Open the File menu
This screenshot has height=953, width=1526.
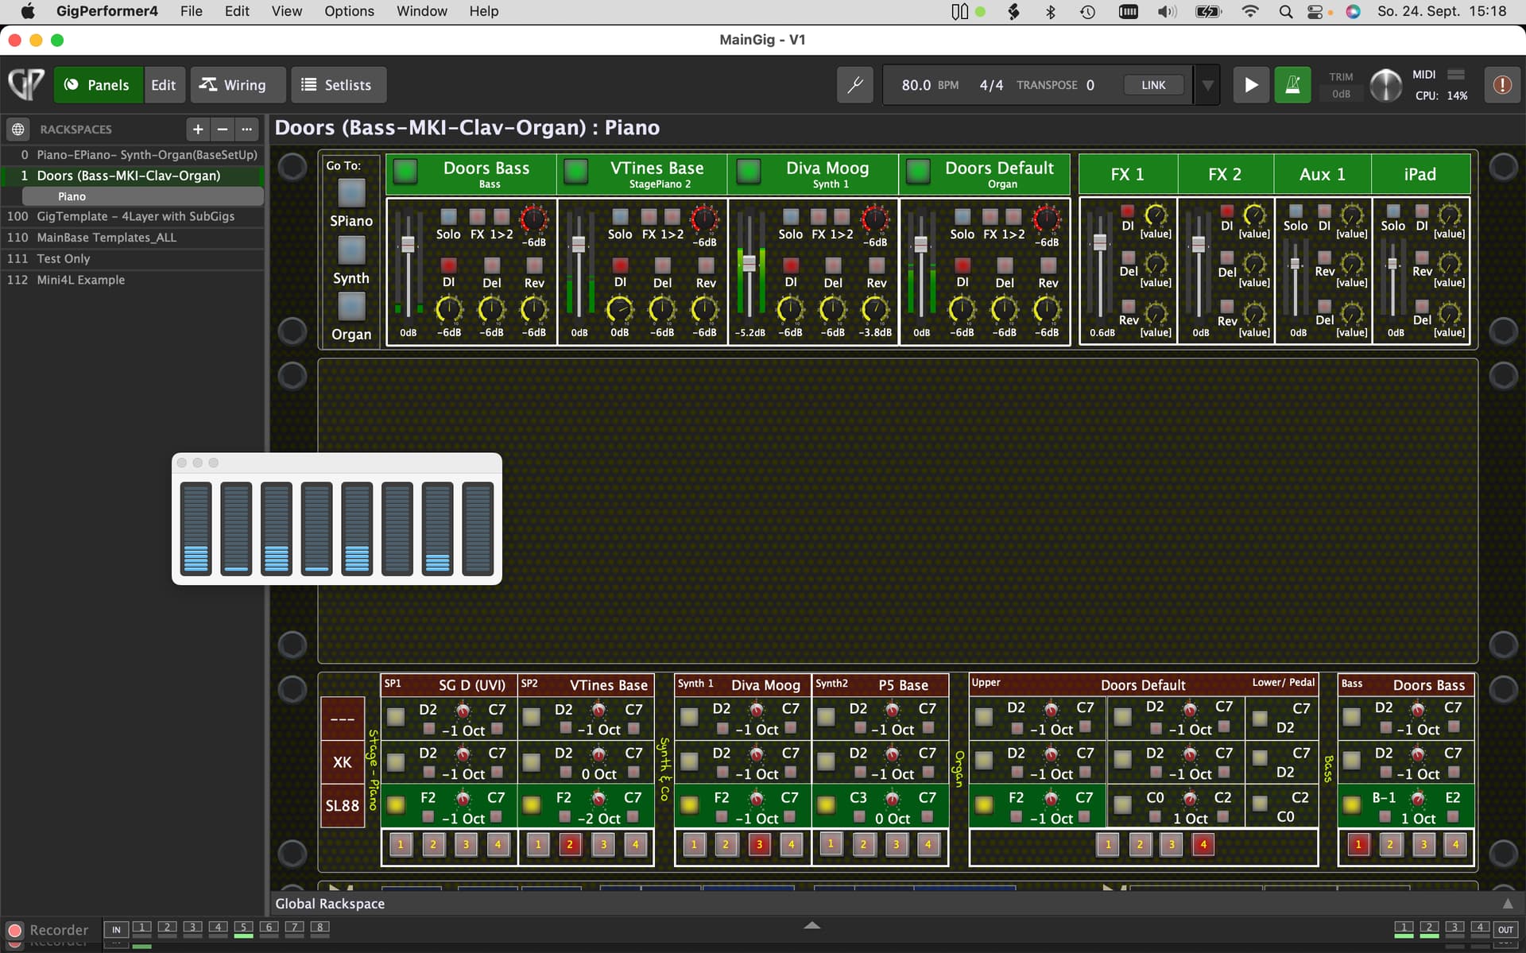click(x=191, y=11)
